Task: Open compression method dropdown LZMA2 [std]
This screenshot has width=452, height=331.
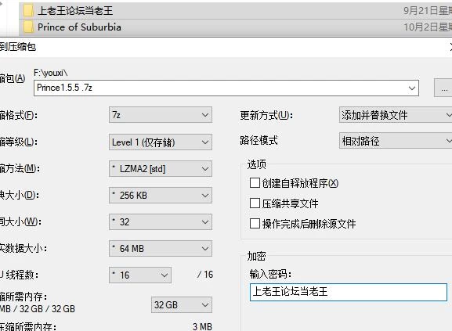Action: pos(161,169)
